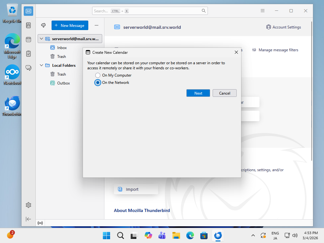The width and height of the screenshot is (324, 243).
Task: Open the Mail space icon in Thunderbird
Action: (28, 11)
